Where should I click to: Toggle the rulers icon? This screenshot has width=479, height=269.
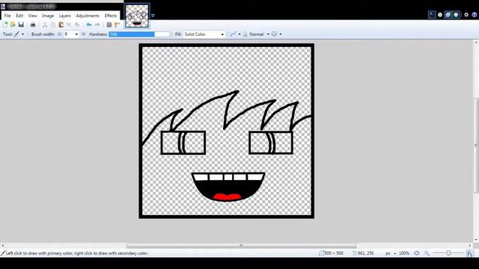point(117,25)
